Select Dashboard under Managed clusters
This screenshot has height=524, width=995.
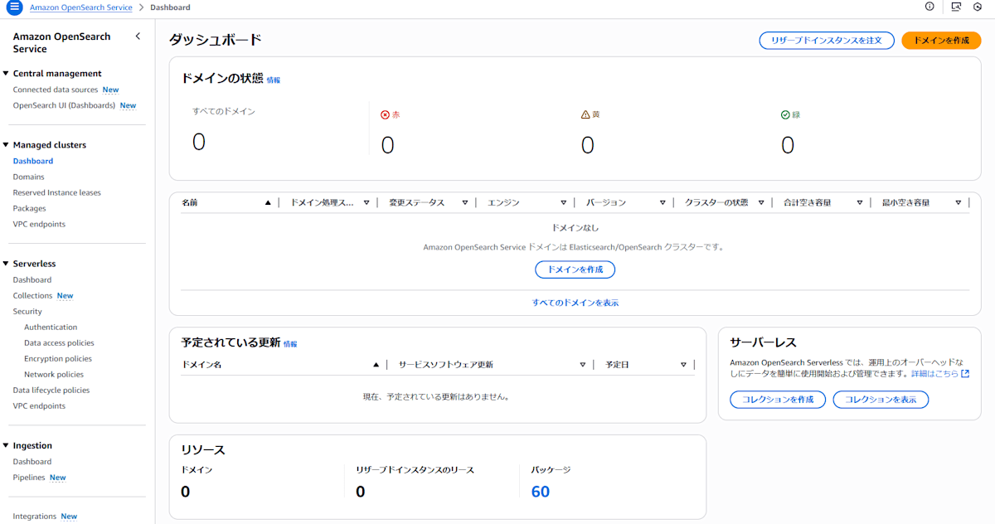[33, 161]
